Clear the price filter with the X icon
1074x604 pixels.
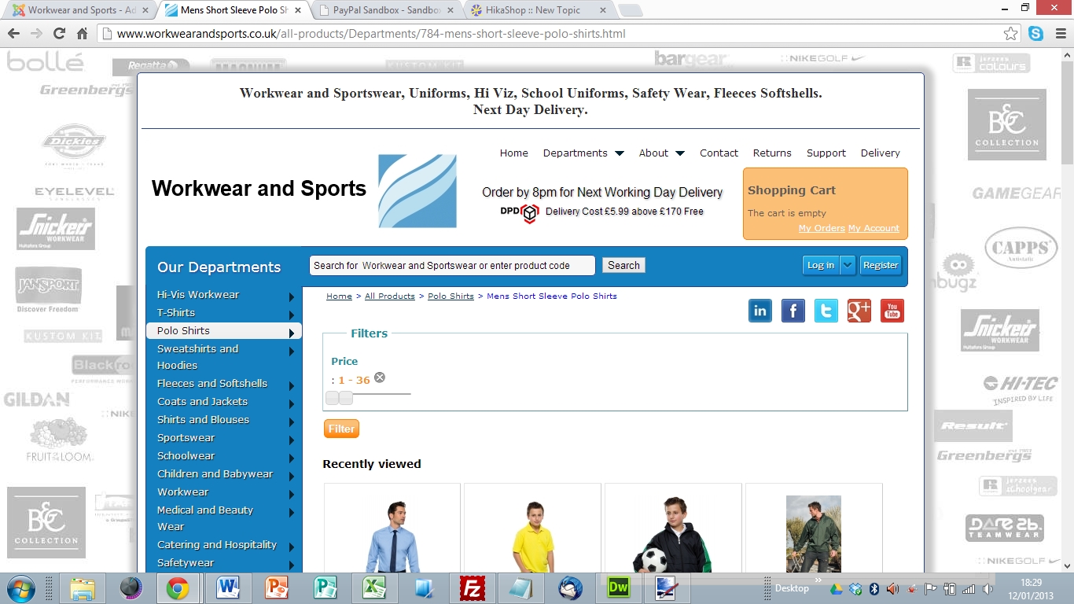(x=380, y=377)
